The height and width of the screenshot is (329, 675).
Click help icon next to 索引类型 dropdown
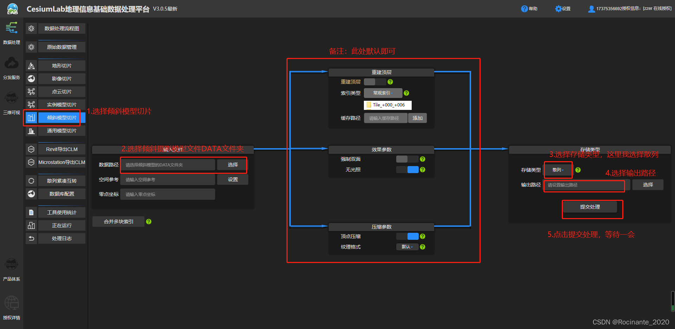(x=406, y=93)
